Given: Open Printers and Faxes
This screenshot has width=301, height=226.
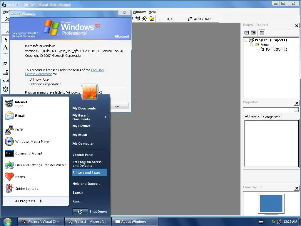Looking at the screenshot, I should click(89, 172).
